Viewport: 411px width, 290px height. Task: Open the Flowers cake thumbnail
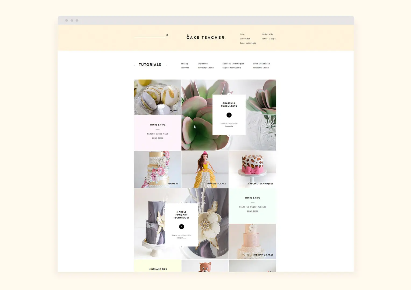(157, 169)
